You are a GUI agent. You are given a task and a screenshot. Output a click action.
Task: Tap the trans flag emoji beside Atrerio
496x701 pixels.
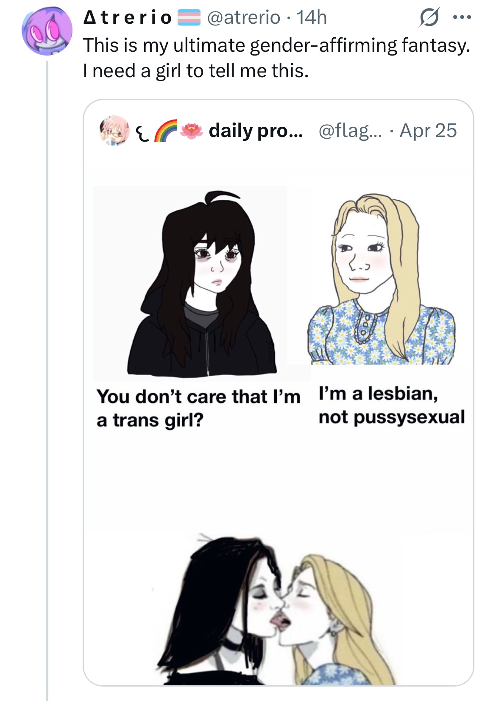[x=188, y=18]
